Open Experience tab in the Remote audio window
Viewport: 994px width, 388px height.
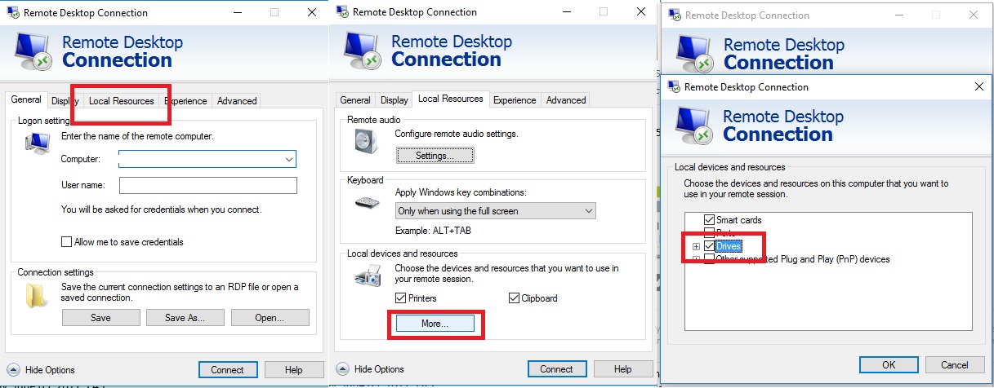point(515,100)
